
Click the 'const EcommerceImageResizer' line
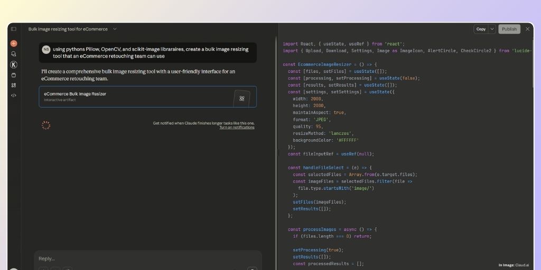point(330,64)
